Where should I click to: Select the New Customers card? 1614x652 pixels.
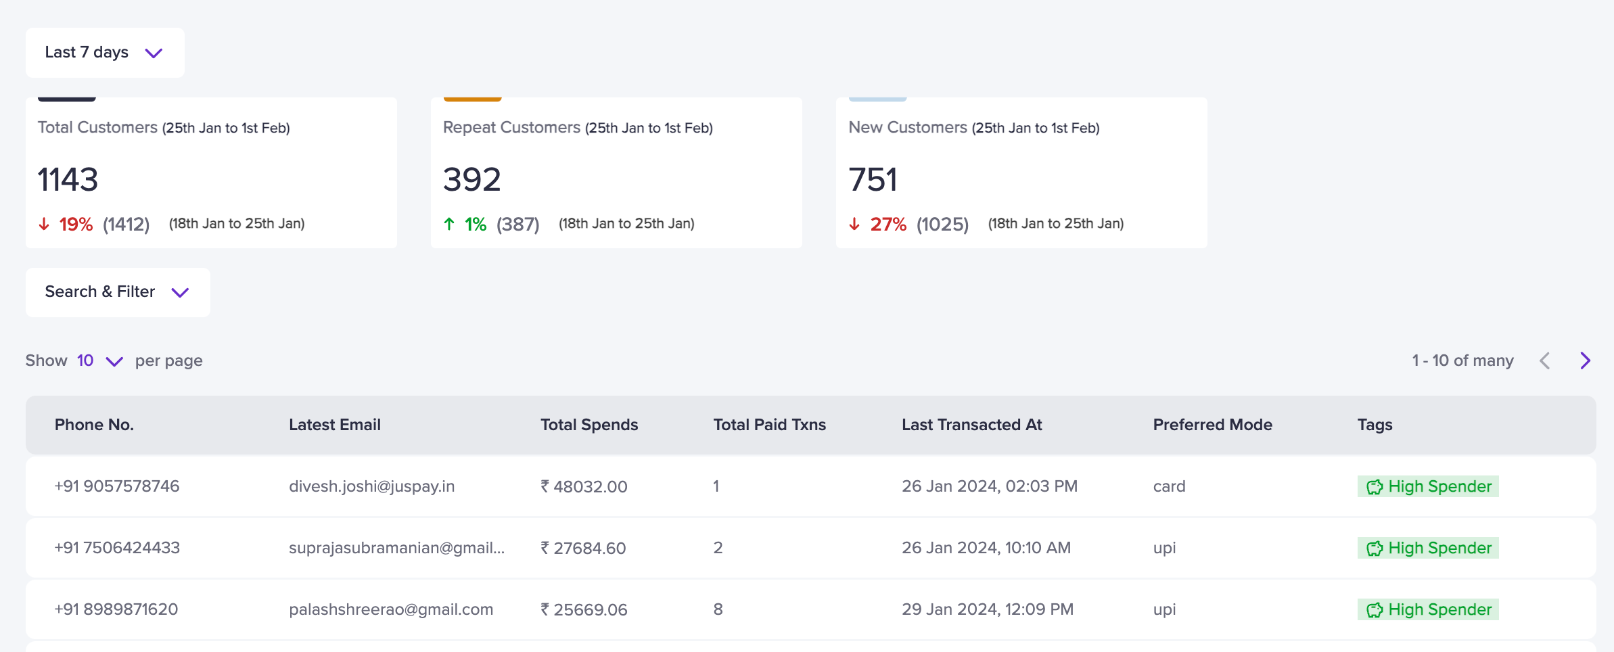(x=1021, y=172)
